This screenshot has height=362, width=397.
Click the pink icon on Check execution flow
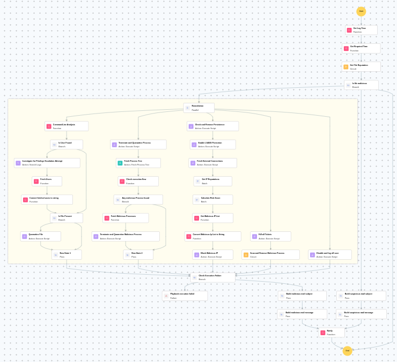[122, 181]
